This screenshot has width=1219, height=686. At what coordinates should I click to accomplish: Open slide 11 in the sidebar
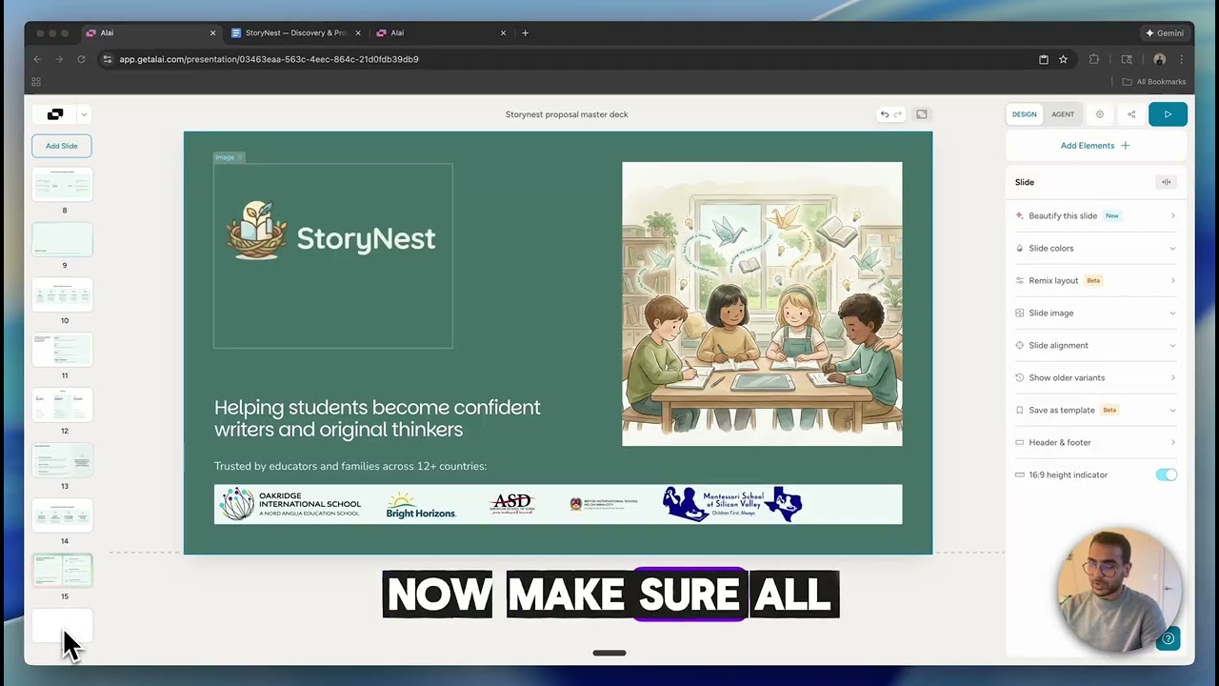click(63, 350)
